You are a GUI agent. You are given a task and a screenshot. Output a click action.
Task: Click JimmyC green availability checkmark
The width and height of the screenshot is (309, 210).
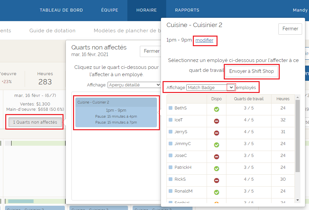(217, 145)
